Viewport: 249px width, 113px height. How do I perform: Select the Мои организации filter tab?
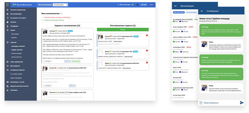pos(179,12)
